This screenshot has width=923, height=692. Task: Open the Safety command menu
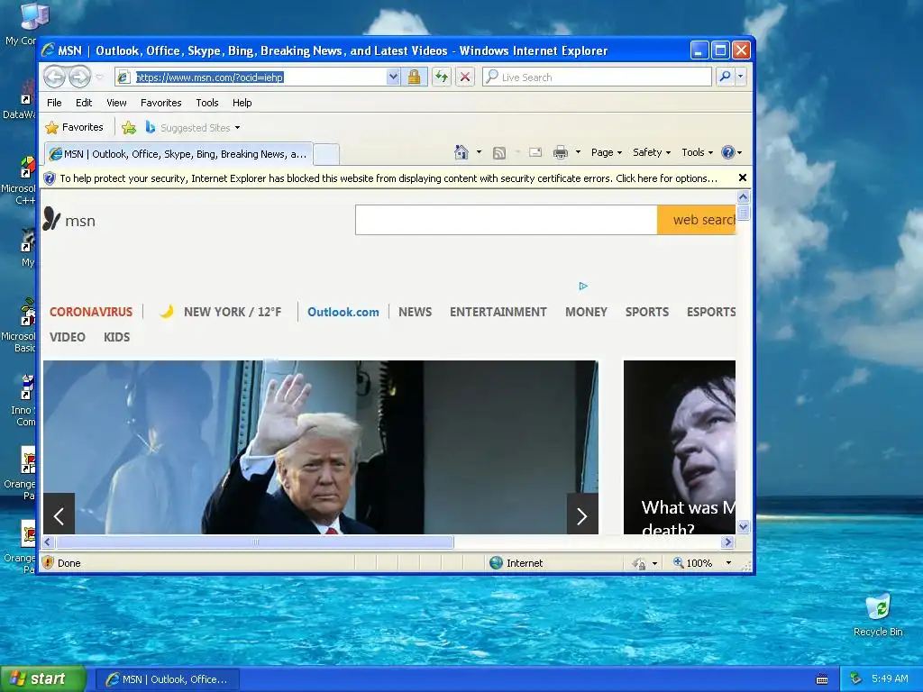click(x=651, y=152)
